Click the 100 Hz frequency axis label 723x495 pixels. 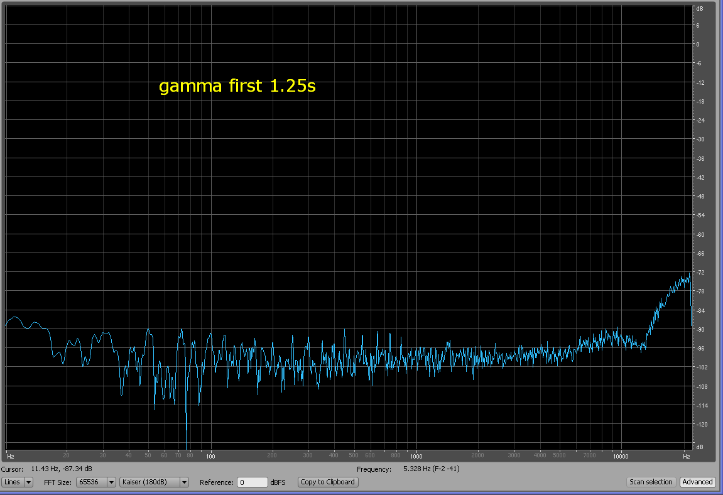pos(210,456)
